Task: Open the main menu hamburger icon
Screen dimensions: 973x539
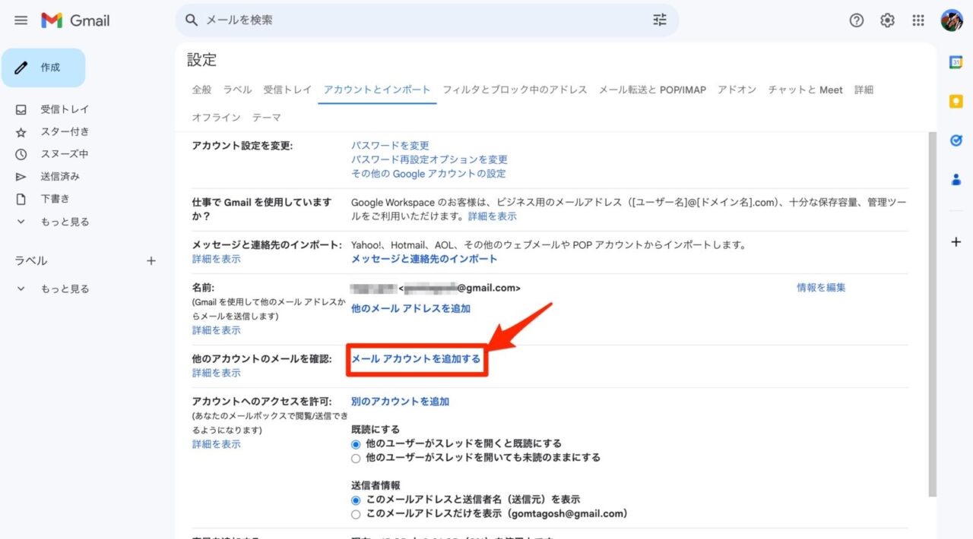Action: click(21, 20)
